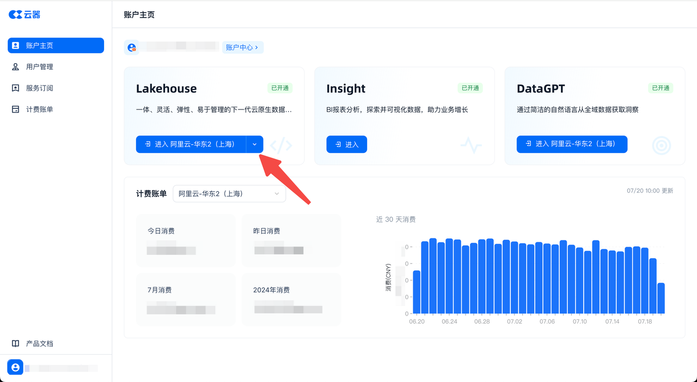Click the account avatar beside 账户中心

tap(132, 48)
